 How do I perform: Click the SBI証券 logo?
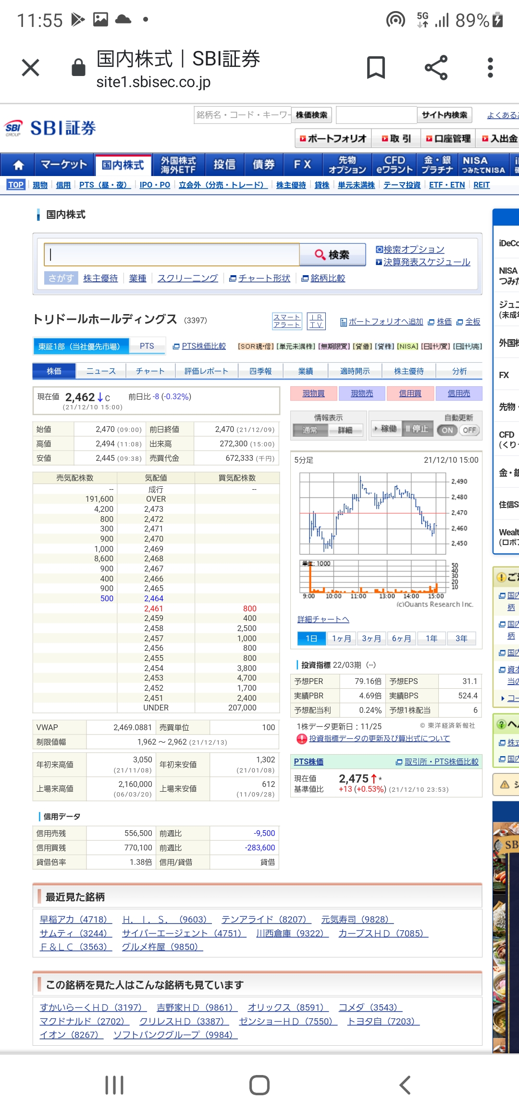(50, 128)
